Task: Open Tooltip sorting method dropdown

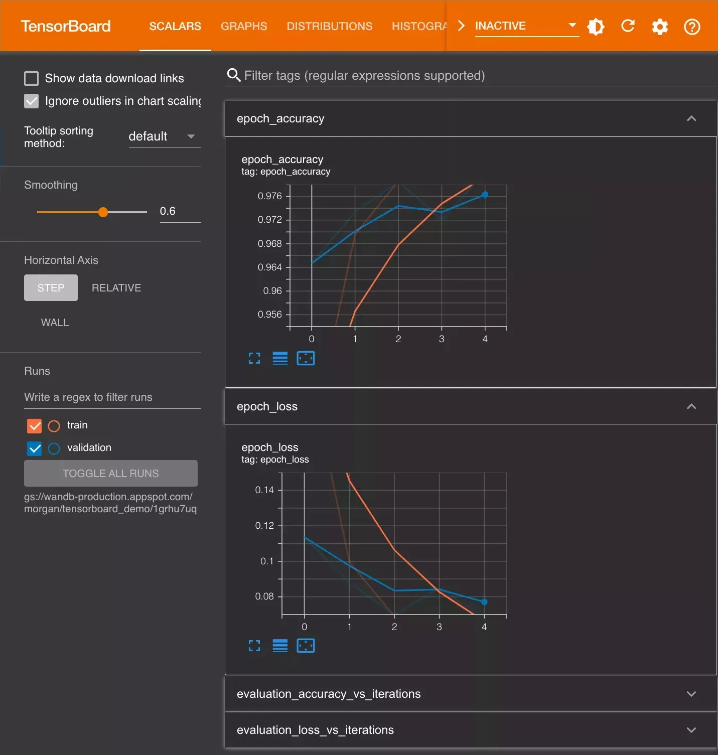Action: pyautogui.click(x=165, y=136)
